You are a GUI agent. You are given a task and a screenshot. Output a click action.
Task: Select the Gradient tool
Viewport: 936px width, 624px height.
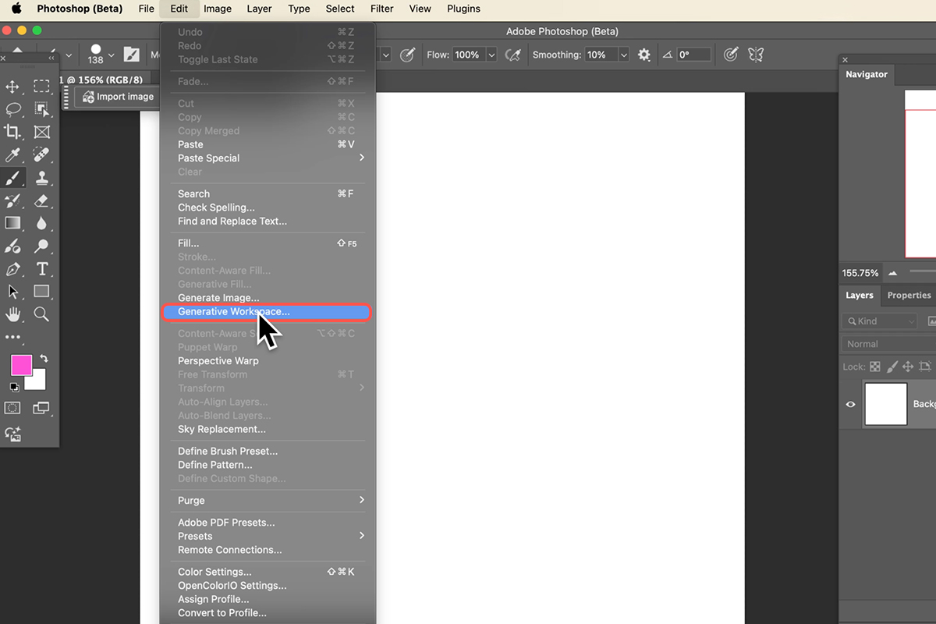12,223
